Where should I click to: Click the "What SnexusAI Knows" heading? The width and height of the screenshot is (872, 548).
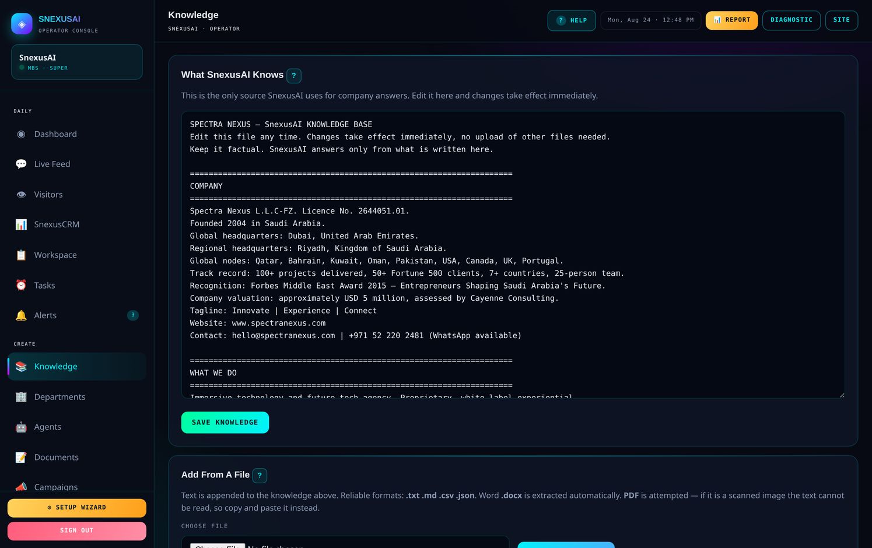(233, 75)
